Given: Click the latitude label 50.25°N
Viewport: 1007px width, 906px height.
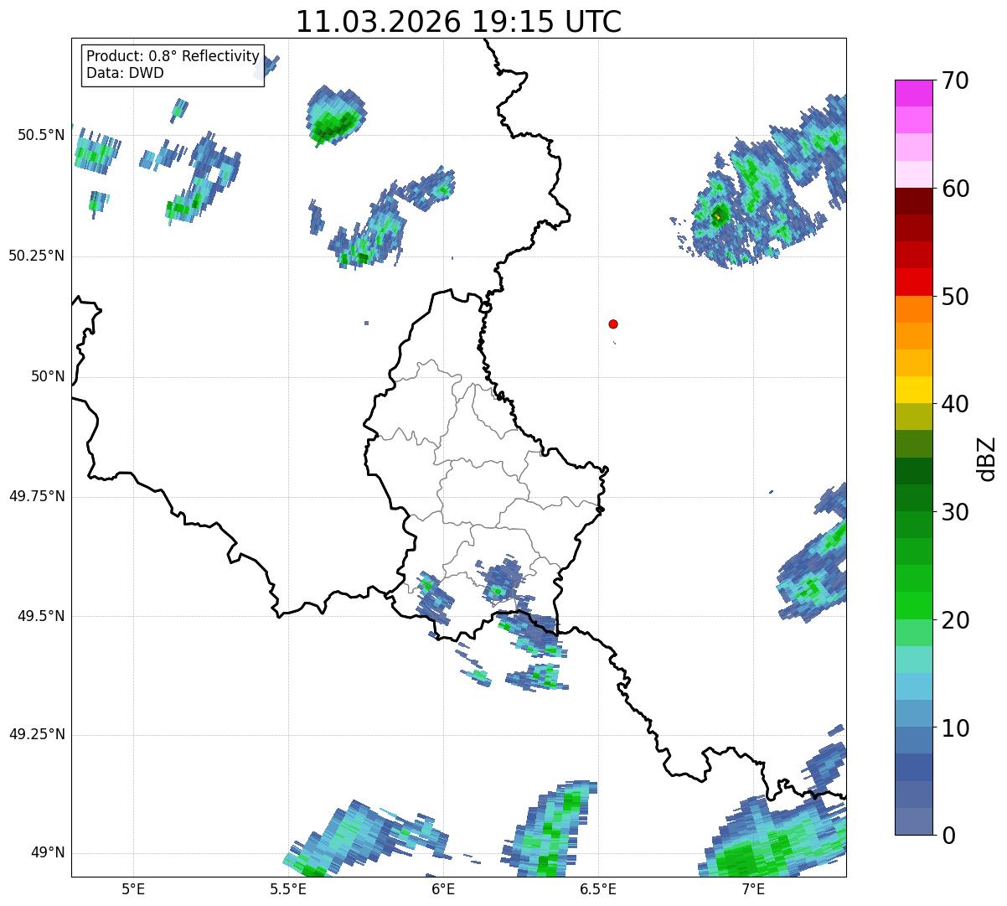Looking at the screenshot, I should (36, 256).
